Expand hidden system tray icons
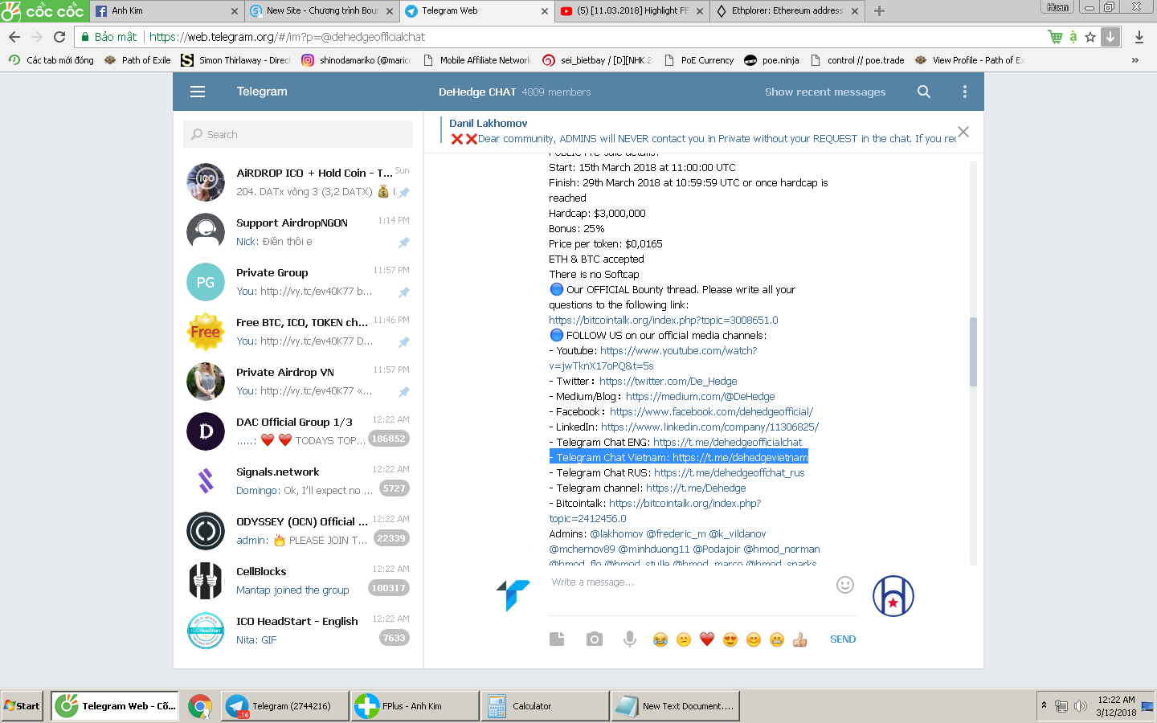The height and width of the screenshot is (723, 1157). pos(1044,705)
